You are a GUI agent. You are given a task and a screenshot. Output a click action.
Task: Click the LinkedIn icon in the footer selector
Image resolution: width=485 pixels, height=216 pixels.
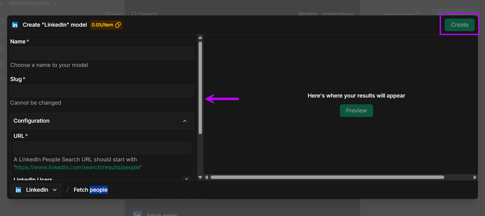[x=18, y=190]
